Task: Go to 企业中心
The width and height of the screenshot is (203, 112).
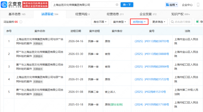Action: click(x=187, y=5)
